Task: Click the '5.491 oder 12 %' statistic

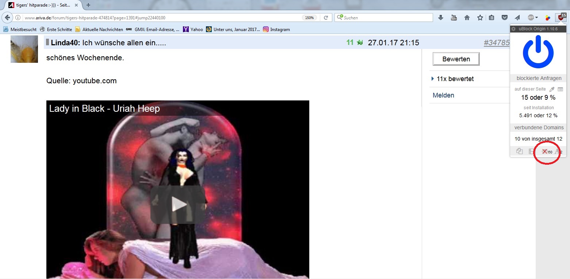Action: click(538, 115)
